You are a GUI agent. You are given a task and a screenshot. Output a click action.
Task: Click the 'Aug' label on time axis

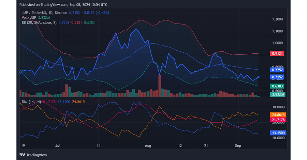pos(148,146)
